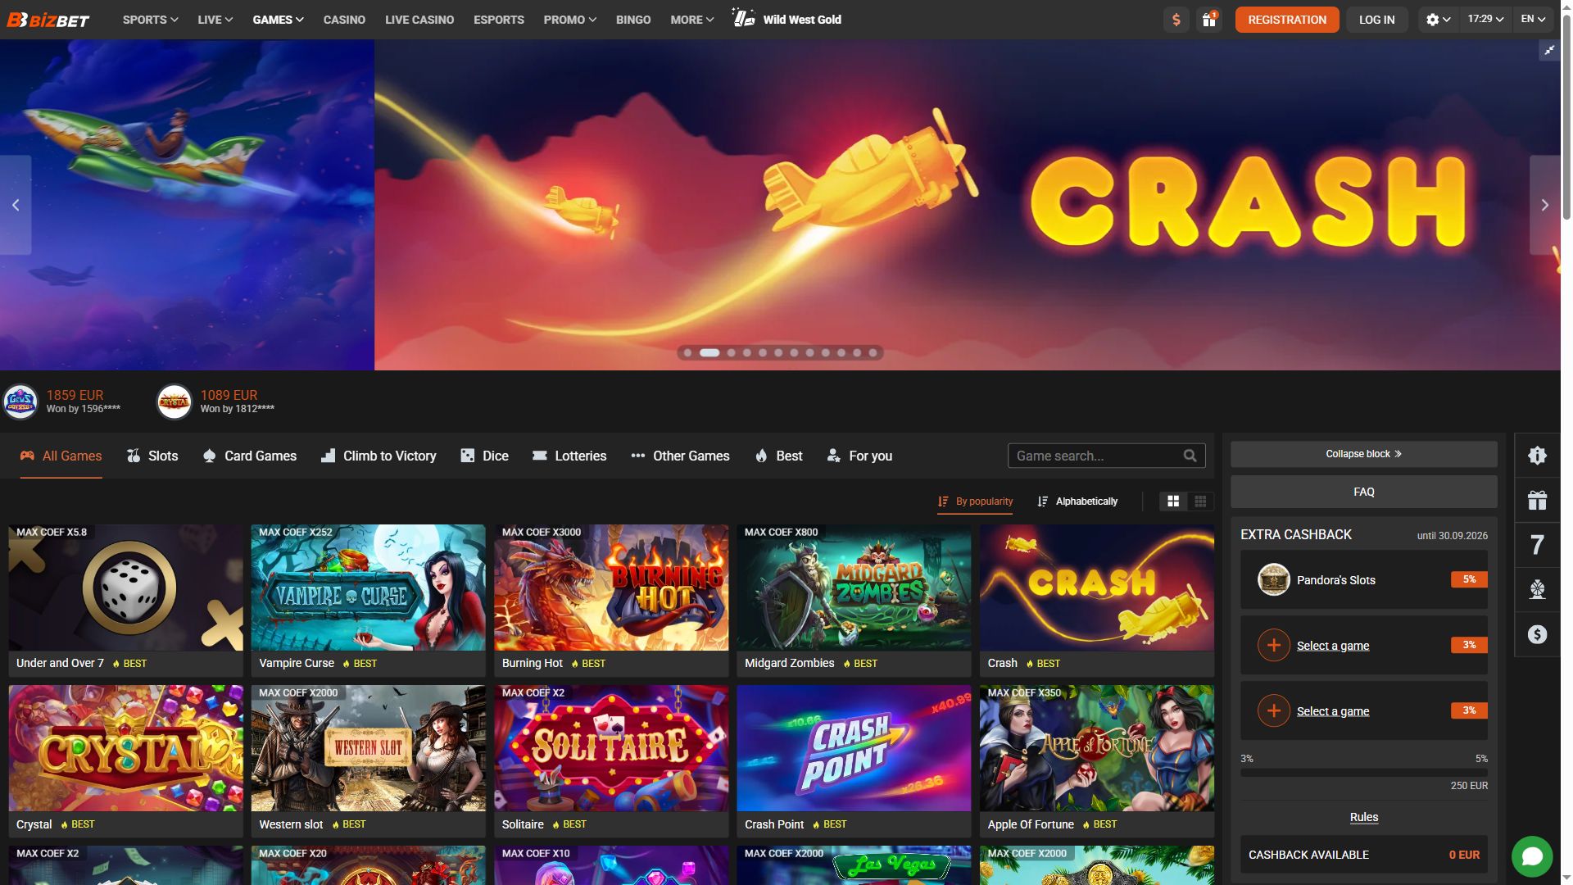Open the EN language dropdown
This screenshot has width=1573, height=885.
[1533, 20]
